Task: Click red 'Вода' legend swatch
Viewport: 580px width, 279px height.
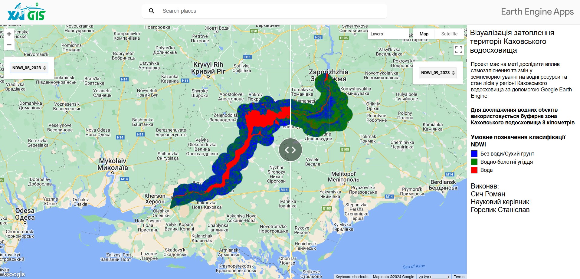Action: [x=474, y=170]
